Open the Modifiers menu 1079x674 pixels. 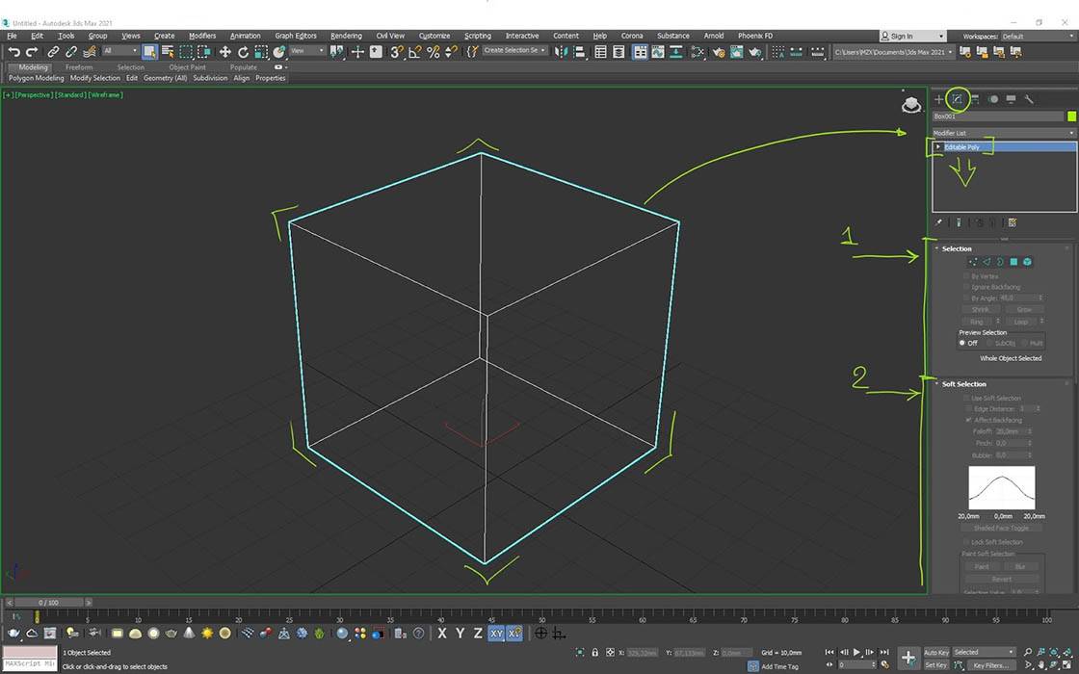(202, 36)
